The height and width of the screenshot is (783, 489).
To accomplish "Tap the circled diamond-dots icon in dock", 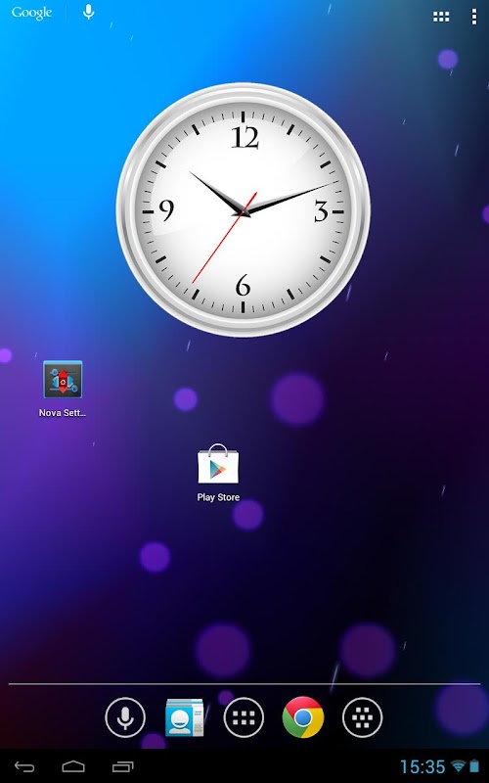I will click(362, 717).
